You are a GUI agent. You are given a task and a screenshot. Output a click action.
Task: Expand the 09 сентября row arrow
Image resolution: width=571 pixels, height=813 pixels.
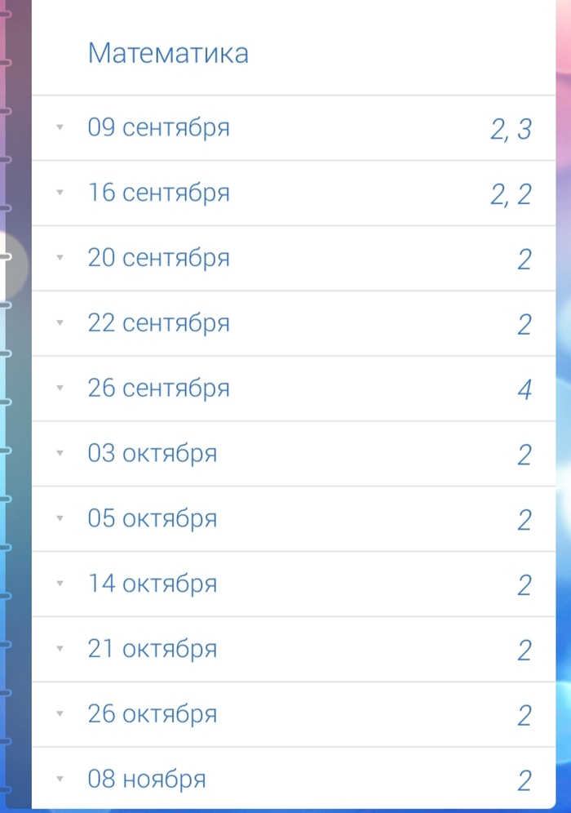[x=60, y=128]
